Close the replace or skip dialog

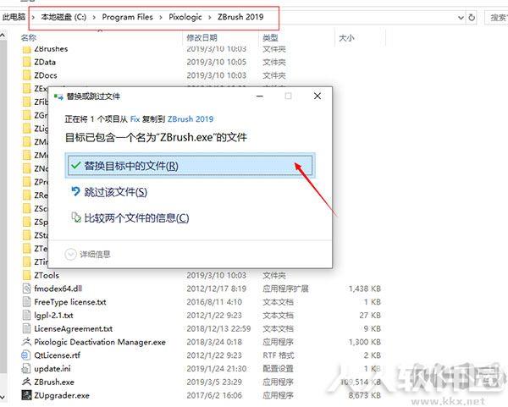click(317, 96)
